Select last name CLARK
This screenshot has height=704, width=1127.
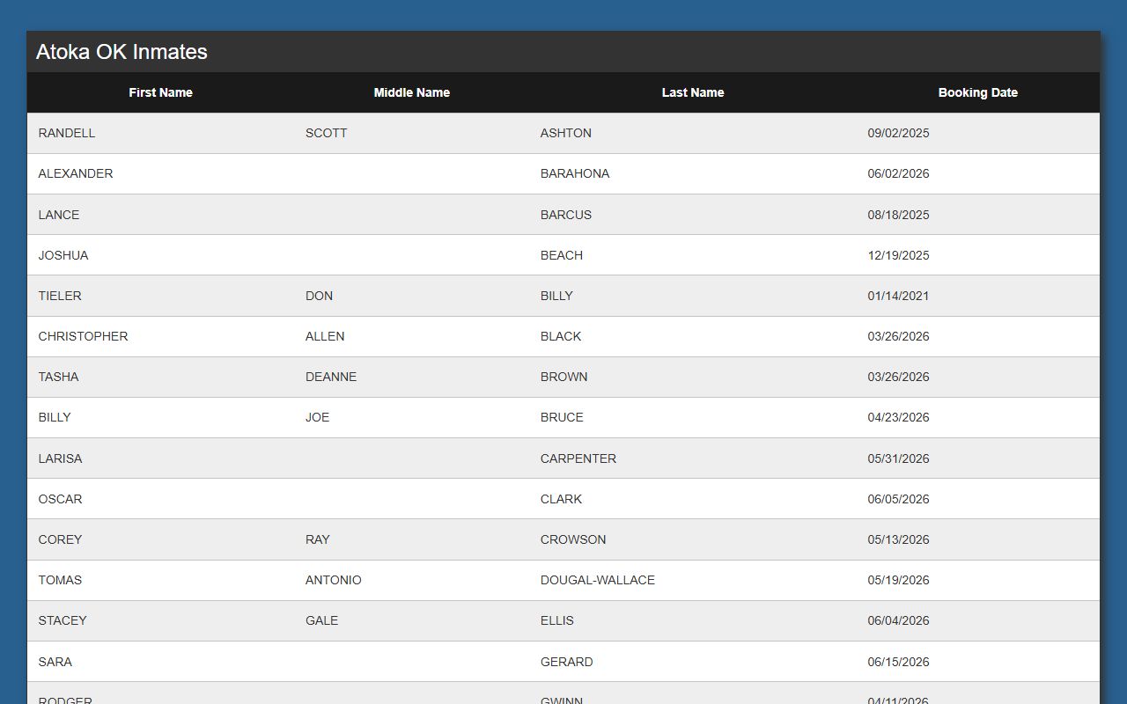(x=561, y=499)
